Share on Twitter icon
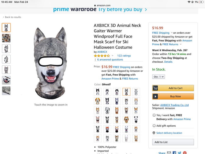The image size is (205, 154). pos(179,153)
